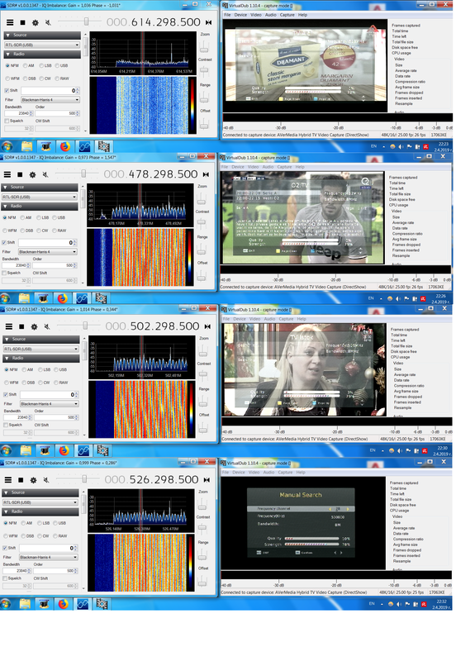Open Audio menu in topmost VirtualDub window
This screenshot has height=661, width=456.
coord(271,15)
